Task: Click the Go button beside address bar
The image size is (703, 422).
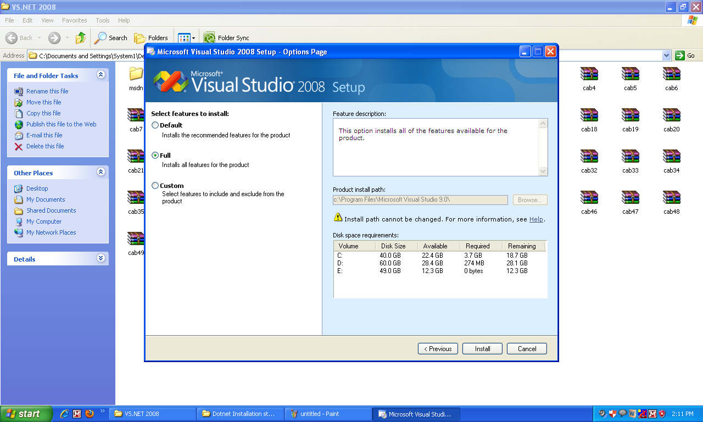Action: 685,55
